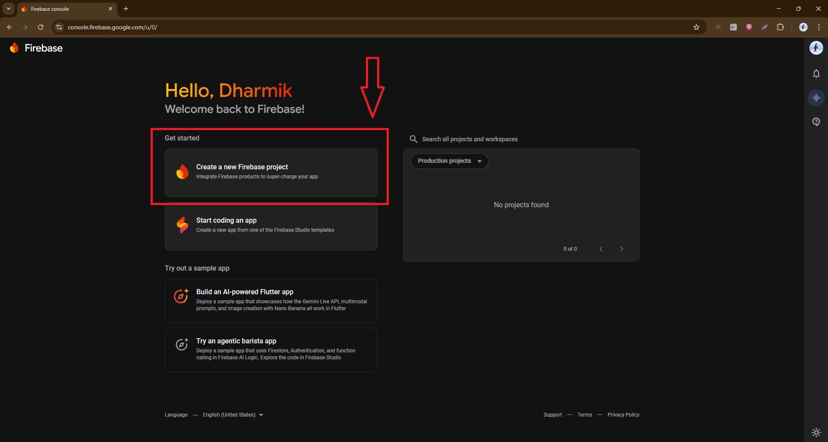The image size is (828, 442).
Task: Click the Firebase logo in the header
Action: coord(36,48)
